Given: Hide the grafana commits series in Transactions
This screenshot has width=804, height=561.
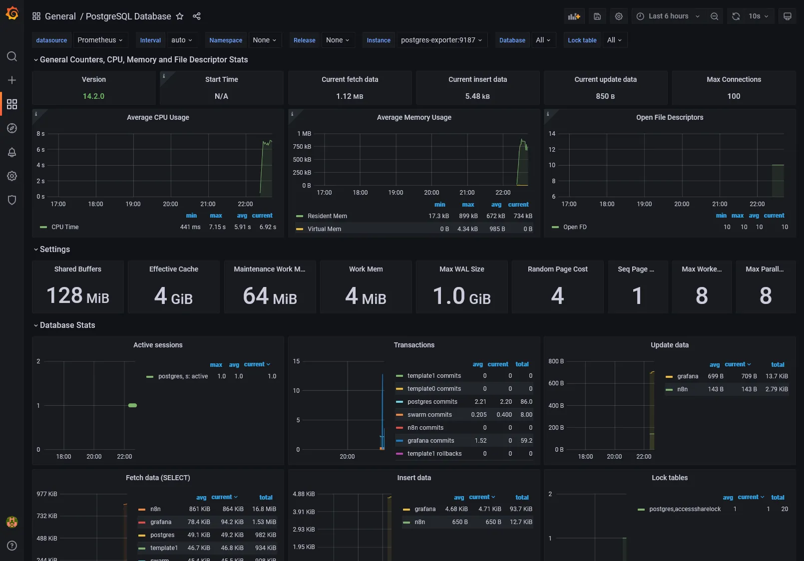Looking at the screenshot, I should tap(430, 441).
